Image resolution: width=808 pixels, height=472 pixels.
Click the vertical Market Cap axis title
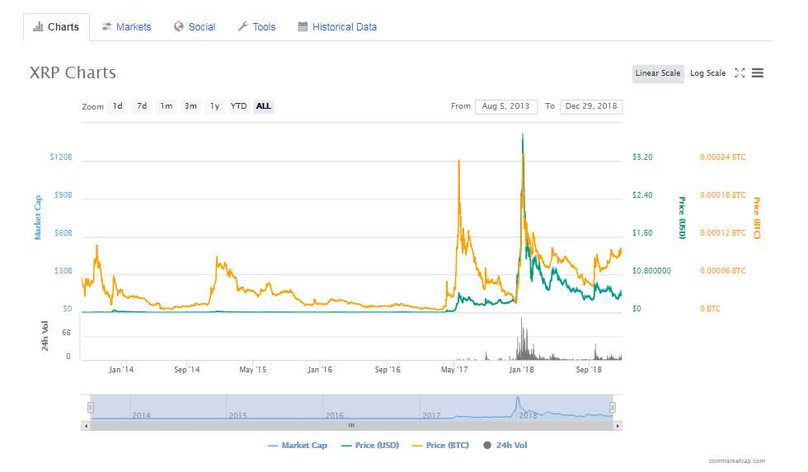pos(38,217)
